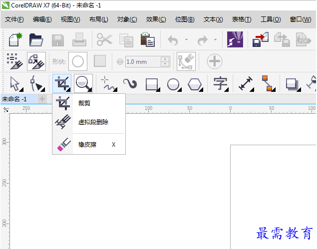
Task: Select the Freehand curve tool
Action: click(109, 83)
